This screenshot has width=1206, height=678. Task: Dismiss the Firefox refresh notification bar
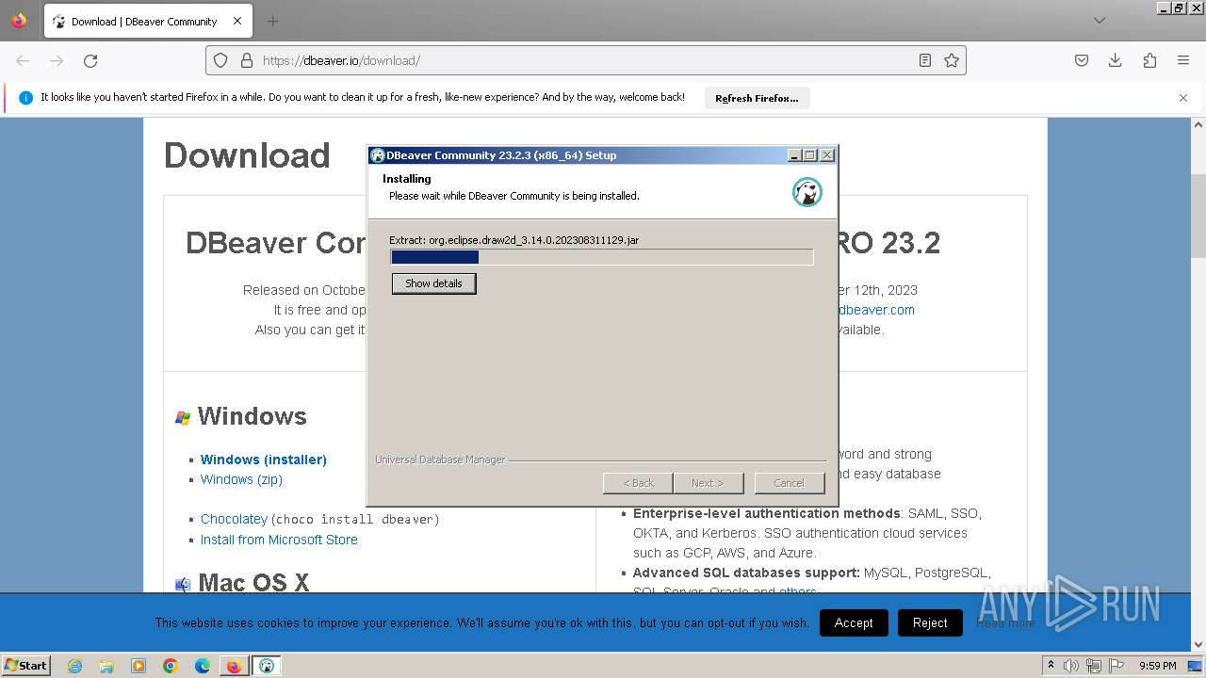pyautogui.click(x=1183, y=98)
